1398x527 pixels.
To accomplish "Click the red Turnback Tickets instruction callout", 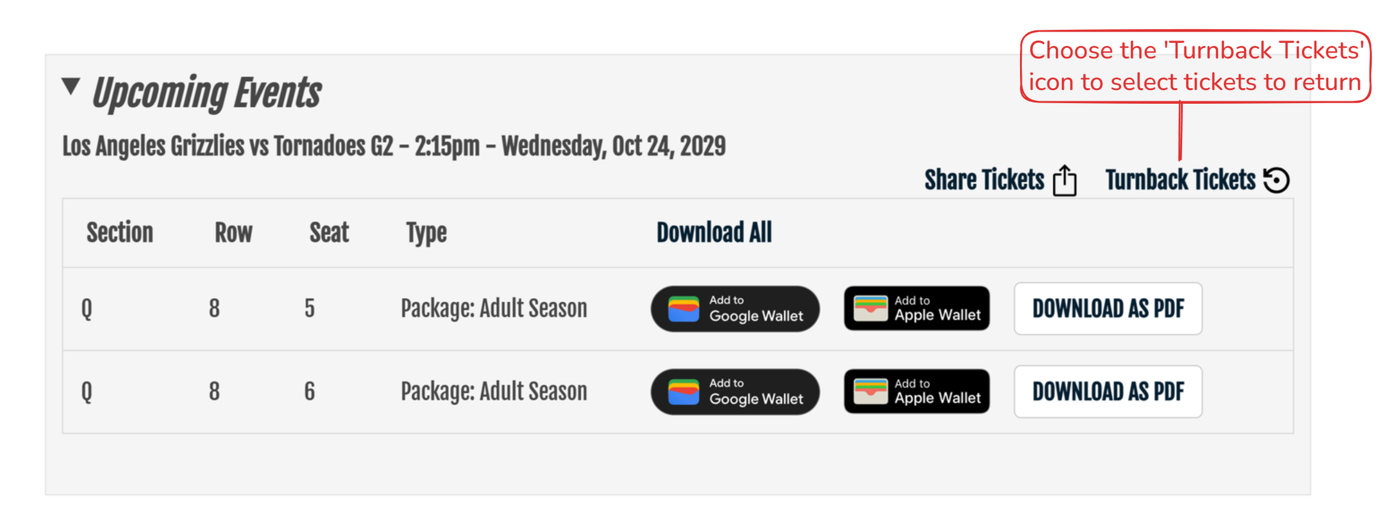I will point(1195,66).
